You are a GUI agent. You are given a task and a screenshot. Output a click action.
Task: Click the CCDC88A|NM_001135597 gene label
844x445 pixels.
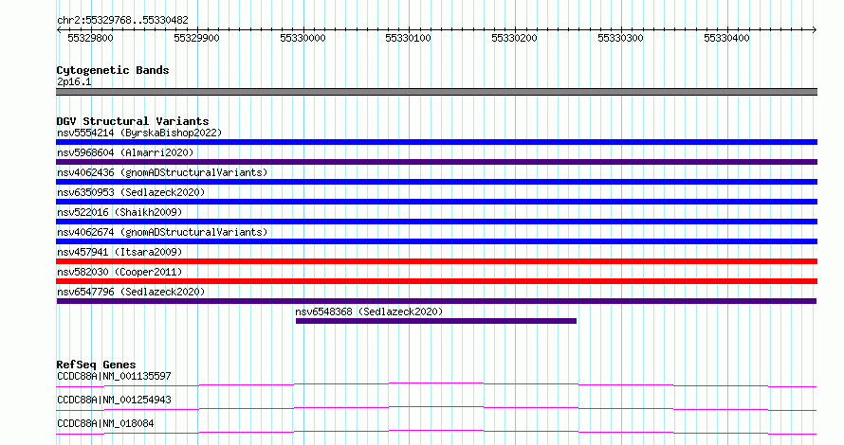point(114,376)
